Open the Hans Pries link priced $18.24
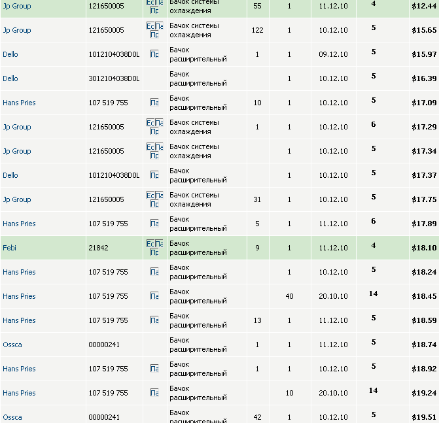439x423 pixels. (19, 272)
